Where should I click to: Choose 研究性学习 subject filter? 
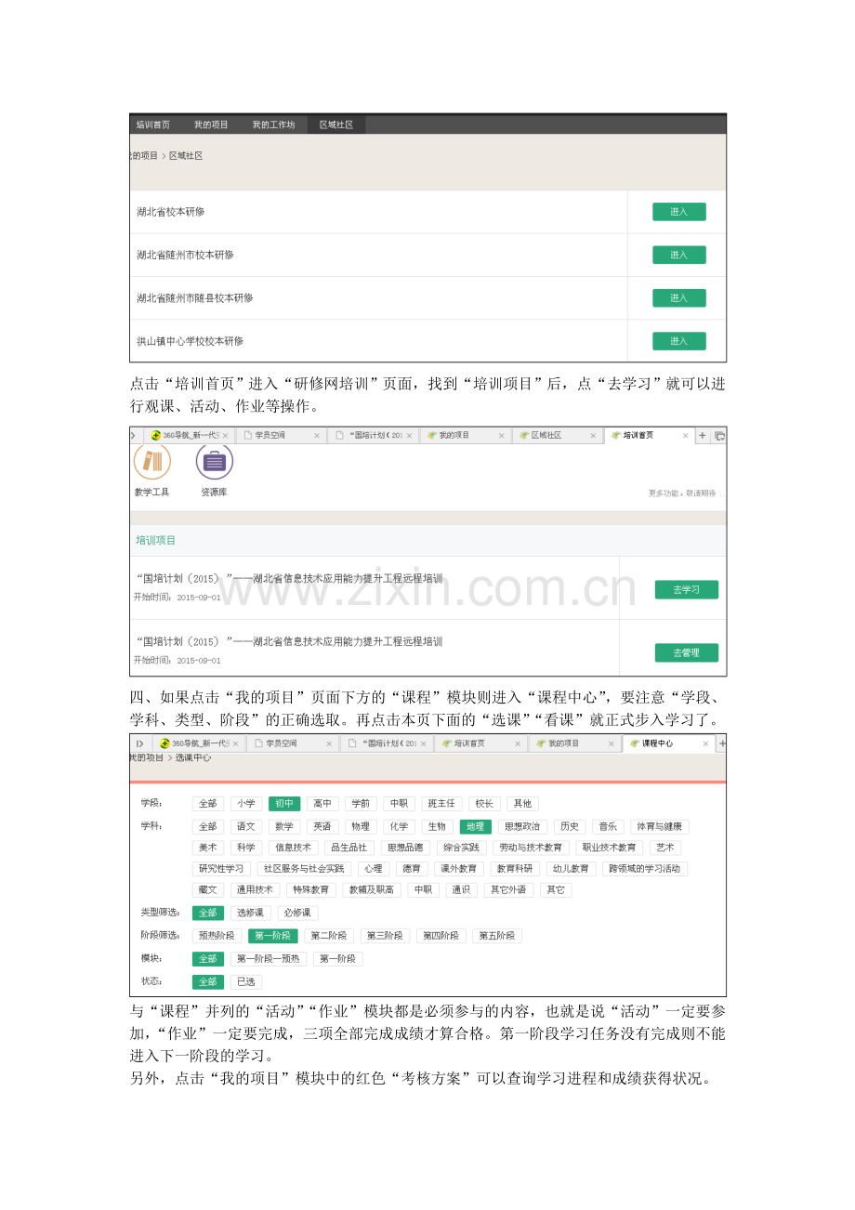[221, 869]
